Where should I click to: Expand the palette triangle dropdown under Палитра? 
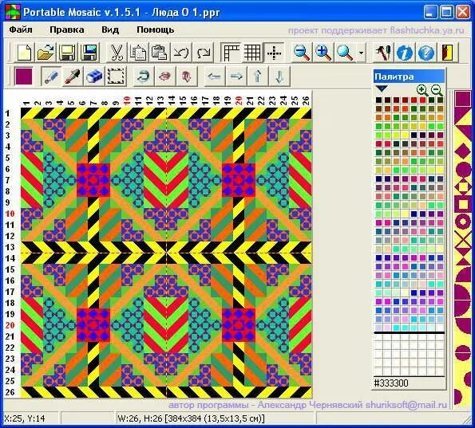382,88
